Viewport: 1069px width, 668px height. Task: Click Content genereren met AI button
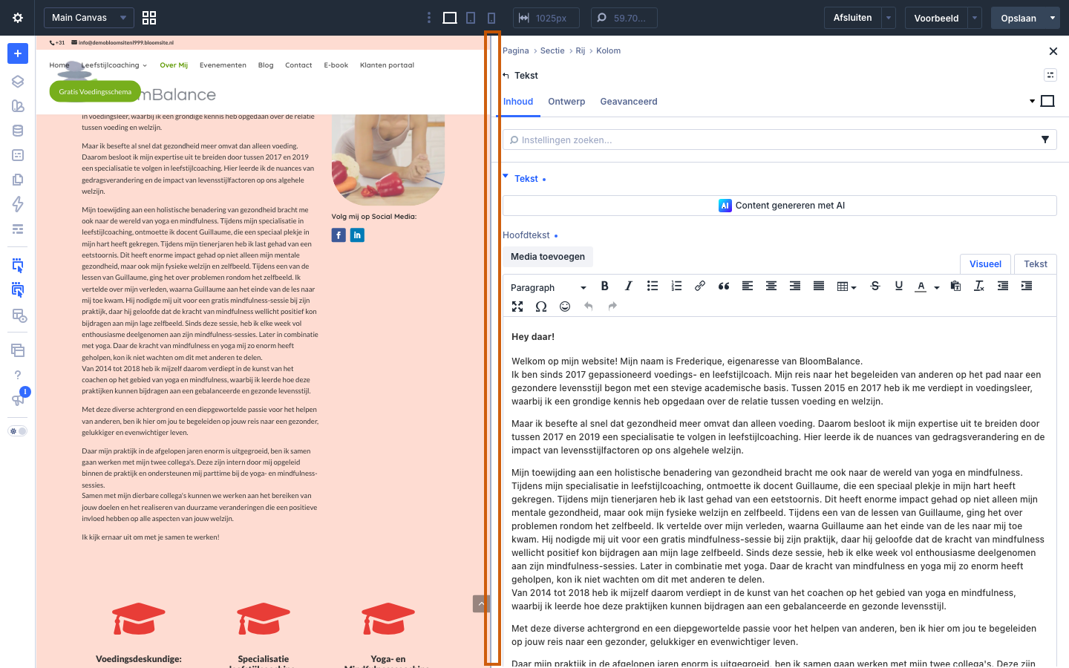[779, 206]
